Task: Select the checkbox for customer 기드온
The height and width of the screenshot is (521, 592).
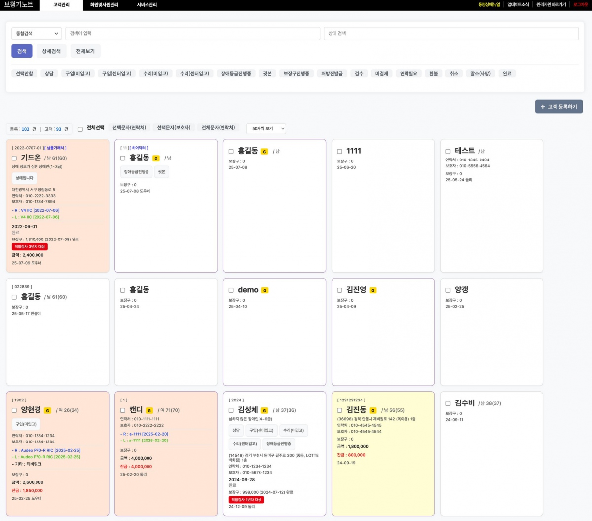Action: tap(14, 158)
